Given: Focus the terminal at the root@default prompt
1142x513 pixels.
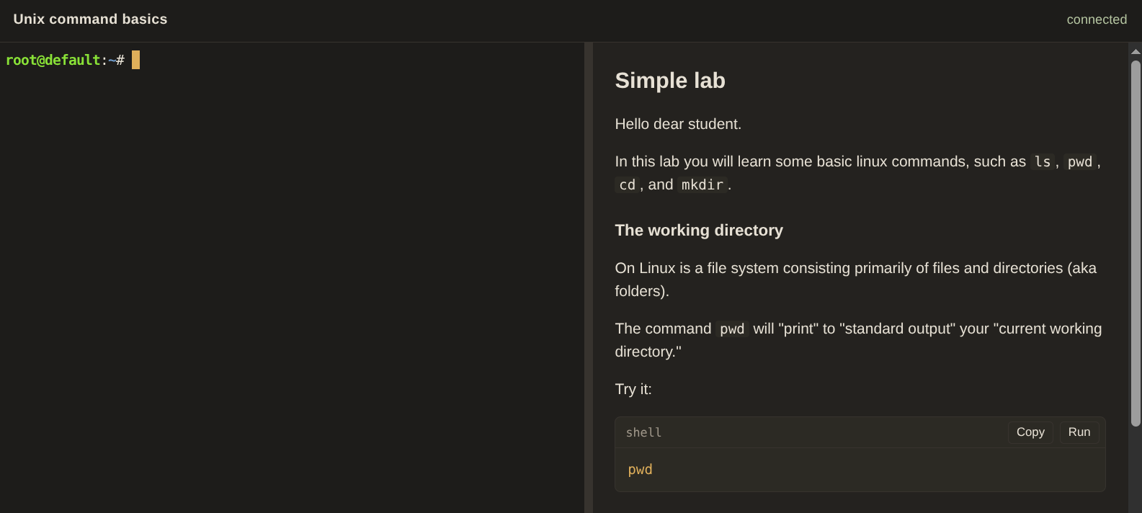Looking at the screenshot, I should click(x=65, y=61).
